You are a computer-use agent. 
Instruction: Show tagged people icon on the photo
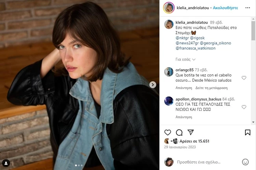[x=6, y=163]
